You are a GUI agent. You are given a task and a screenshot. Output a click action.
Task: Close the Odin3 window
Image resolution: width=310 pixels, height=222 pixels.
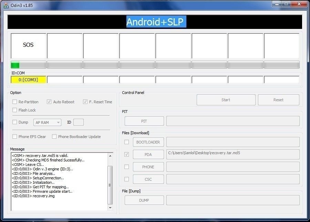(299, 4)
